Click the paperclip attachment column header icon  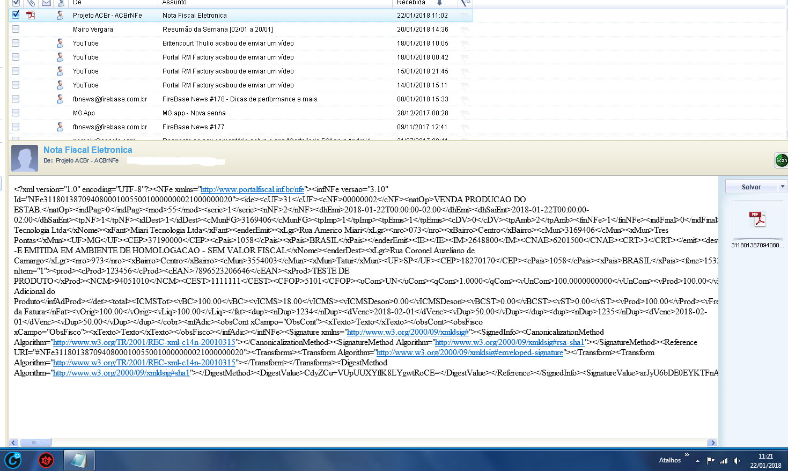pyautogui.click(x=31, y=3)
